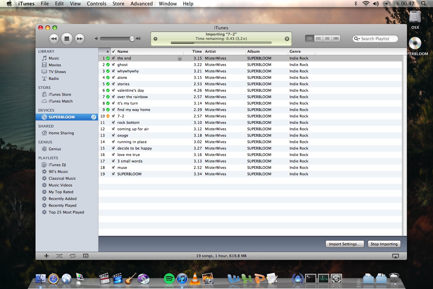
Task: Open the Top 25 Most Played playlist
Action: pos(67,212)
